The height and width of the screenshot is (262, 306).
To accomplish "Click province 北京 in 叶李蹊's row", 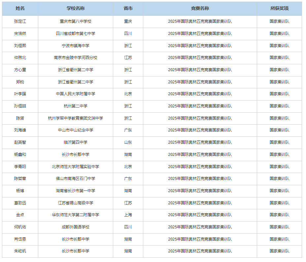I will pyautogui.click(x=128, y=94).
